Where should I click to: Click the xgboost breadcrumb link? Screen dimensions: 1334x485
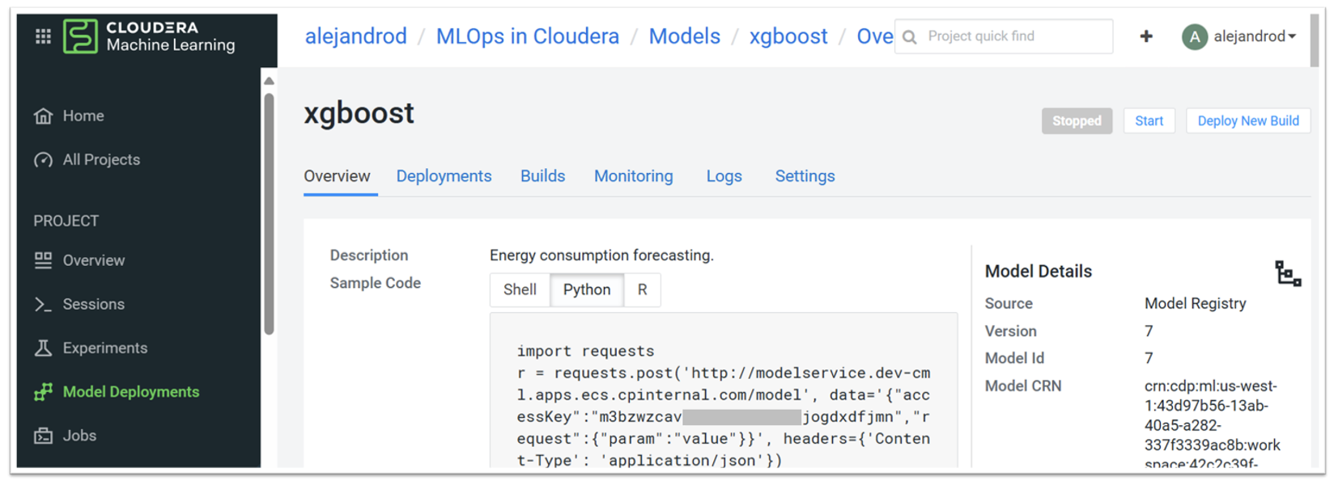[x=788, y=36]
